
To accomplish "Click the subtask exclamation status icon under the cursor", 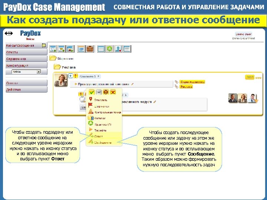I will click(81, 94).
